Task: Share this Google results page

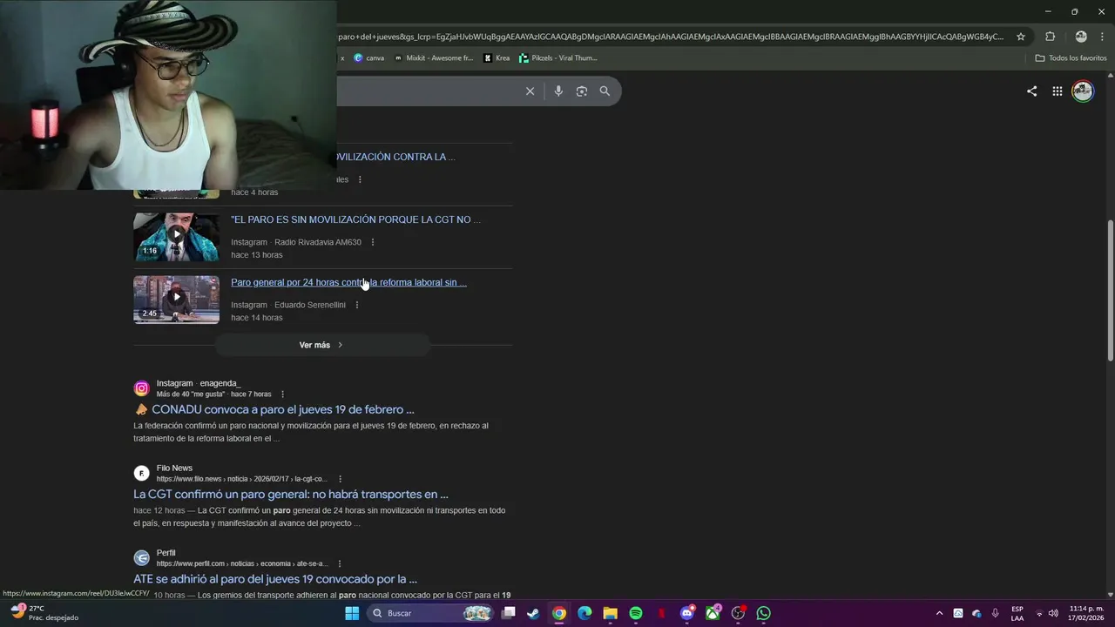Action: tap(1031, 91)
